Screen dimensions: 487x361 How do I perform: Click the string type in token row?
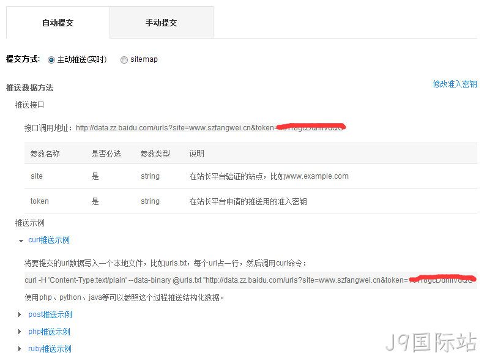(x=150, y=201)
